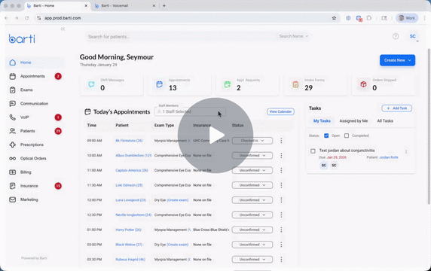Click the Appointments count card

179,85
